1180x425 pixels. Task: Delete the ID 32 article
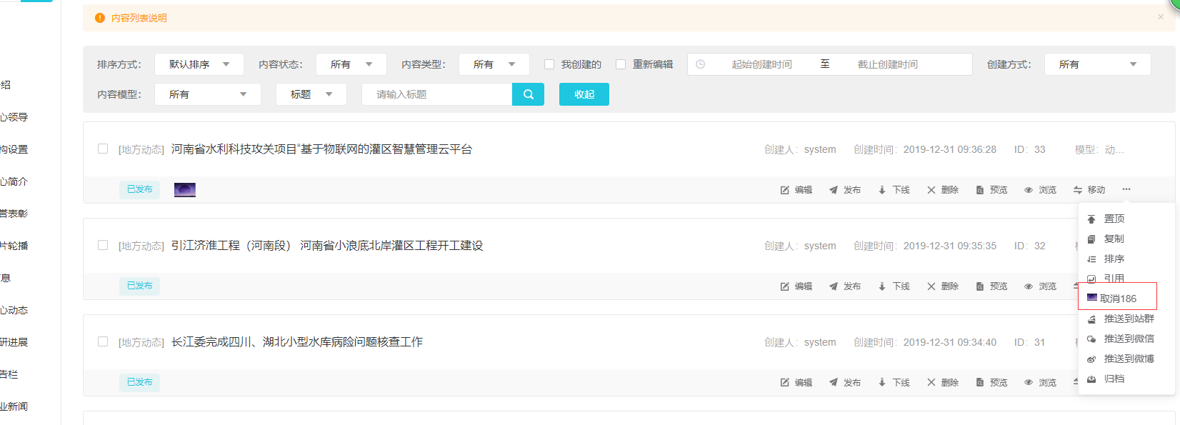coord(943,286)
